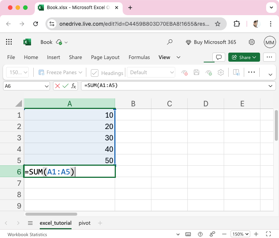Open the more options ellipsis beside Share
Image resolution: width=279 pixels, height=238 pixels.
coord(269,57)
